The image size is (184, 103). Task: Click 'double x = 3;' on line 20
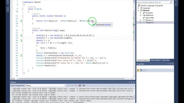(x=43, y=40)
